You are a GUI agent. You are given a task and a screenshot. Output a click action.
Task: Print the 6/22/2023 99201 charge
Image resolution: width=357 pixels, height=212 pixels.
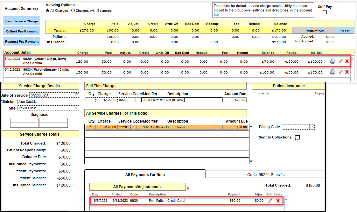pos(333,61)
